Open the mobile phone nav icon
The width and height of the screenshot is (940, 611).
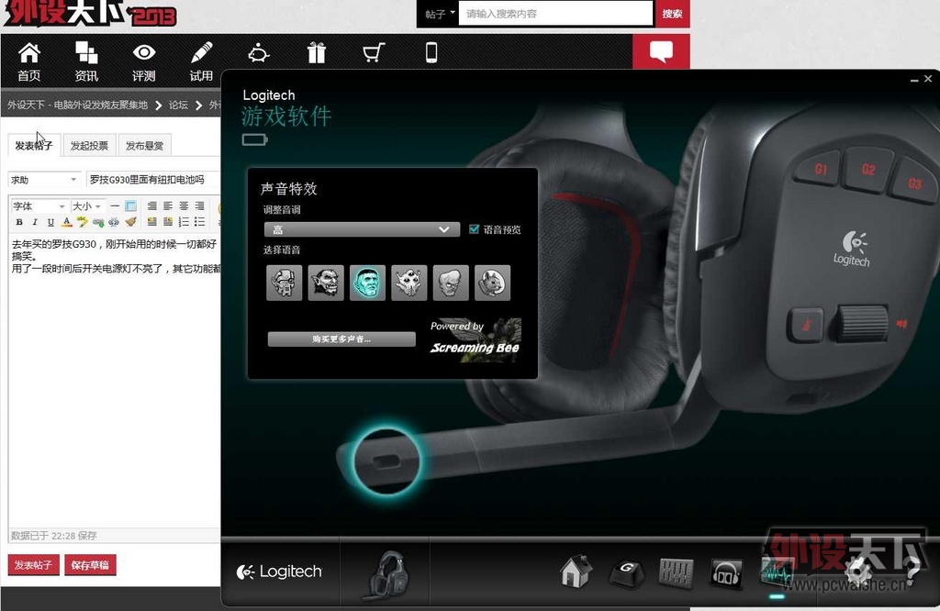[x=431, y=52]
